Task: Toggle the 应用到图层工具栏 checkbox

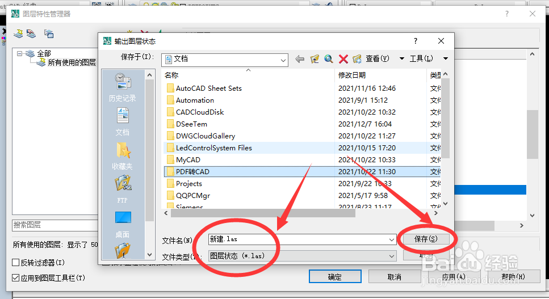Action: tap(16, 277)
